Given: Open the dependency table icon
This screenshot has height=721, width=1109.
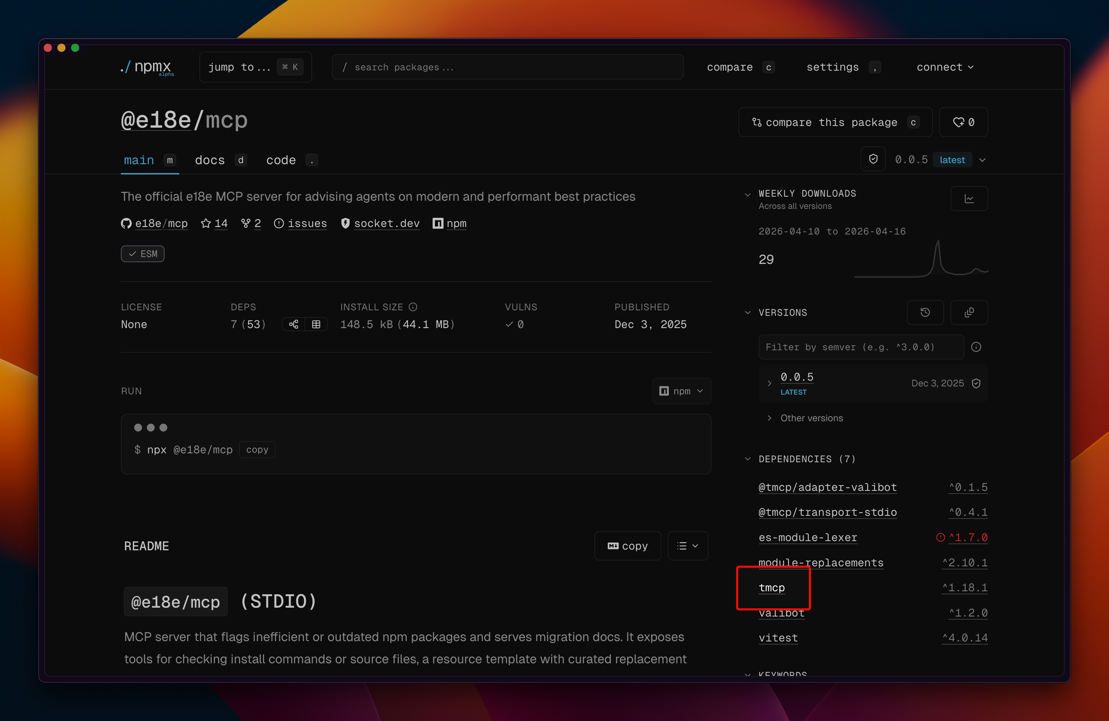Looking at the screenshot, I should click(x=316, y=324).
